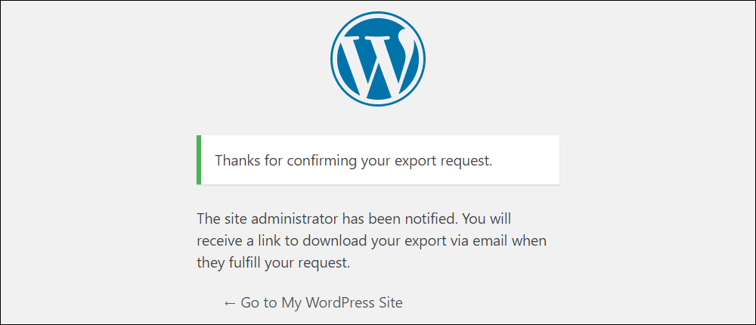Click the left arrow before Go to My WordPress Site
756x325 pixels.
230,303
